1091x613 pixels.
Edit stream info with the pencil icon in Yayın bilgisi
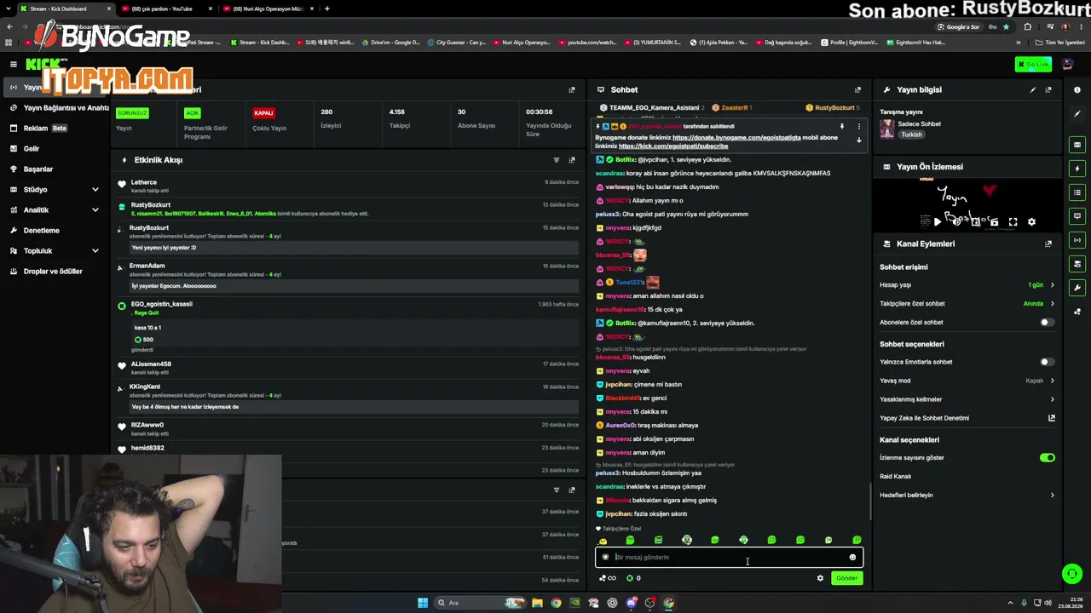[1033, 89]
